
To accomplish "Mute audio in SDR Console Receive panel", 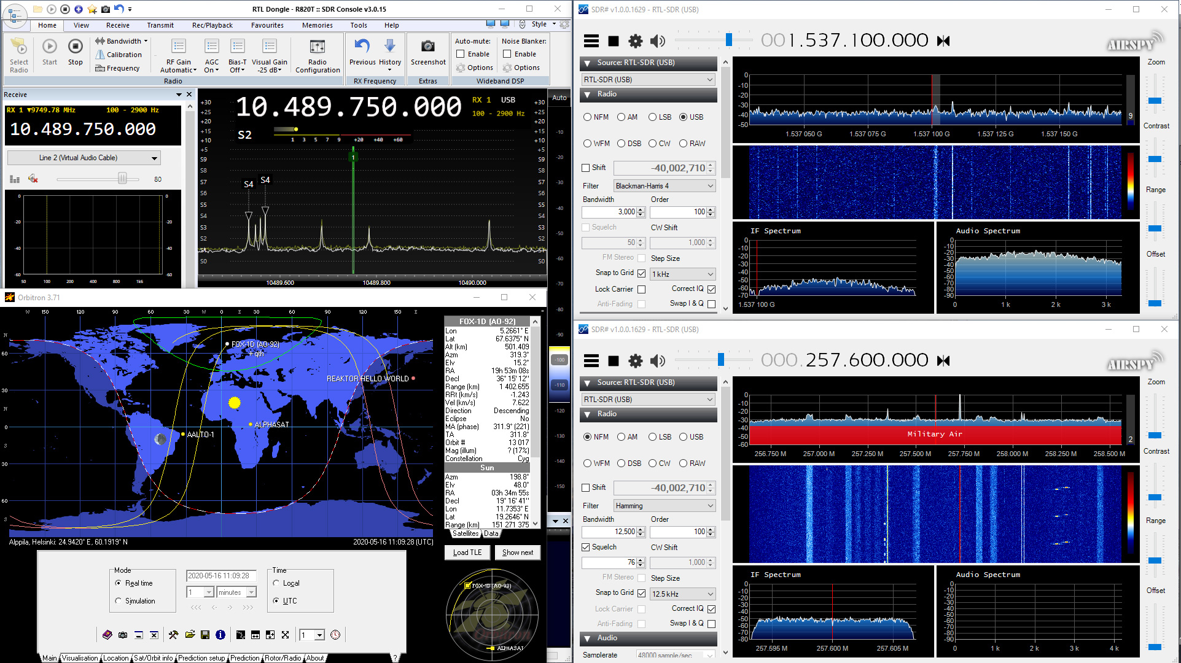I will point(33,179).
